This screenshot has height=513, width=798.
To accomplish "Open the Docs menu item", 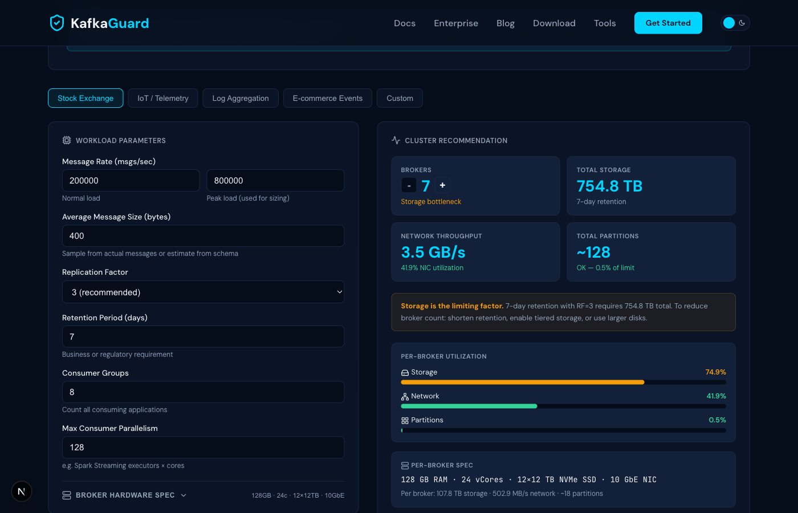I will pyautogui.click(x=405, y=23).
